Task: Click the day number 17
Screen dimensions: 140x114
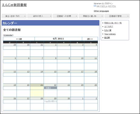Action: [x=82, y=71]
